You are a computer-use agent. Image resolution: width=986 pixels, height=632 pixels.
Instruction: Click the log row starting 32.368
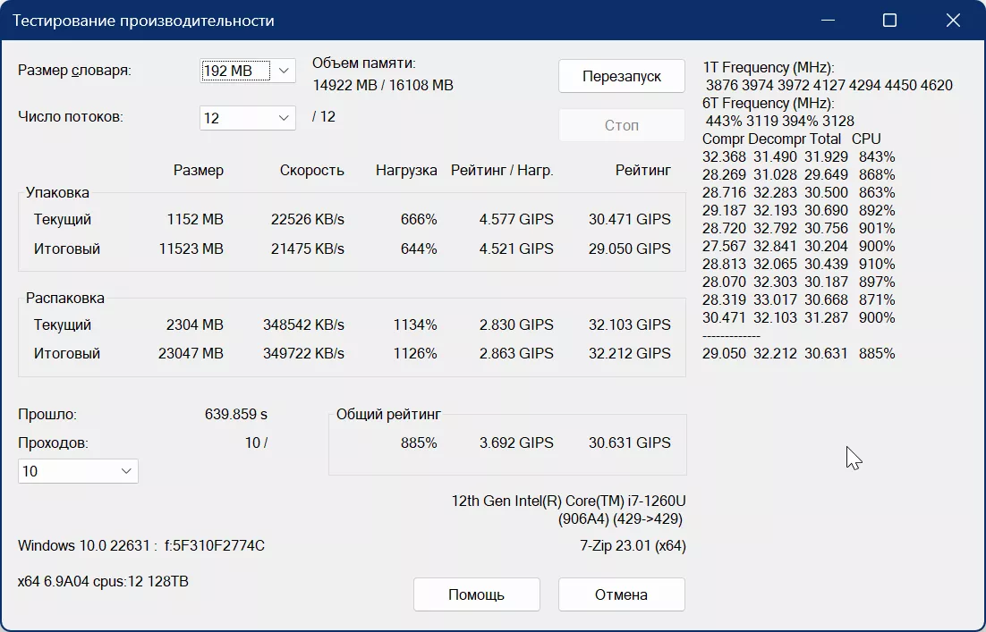point(799,156)
